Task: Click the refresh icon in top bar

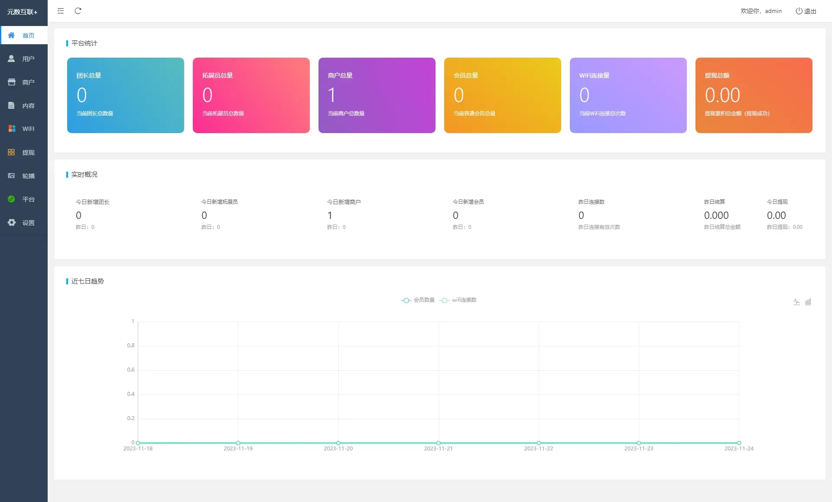Action: (x=78, y=11)
